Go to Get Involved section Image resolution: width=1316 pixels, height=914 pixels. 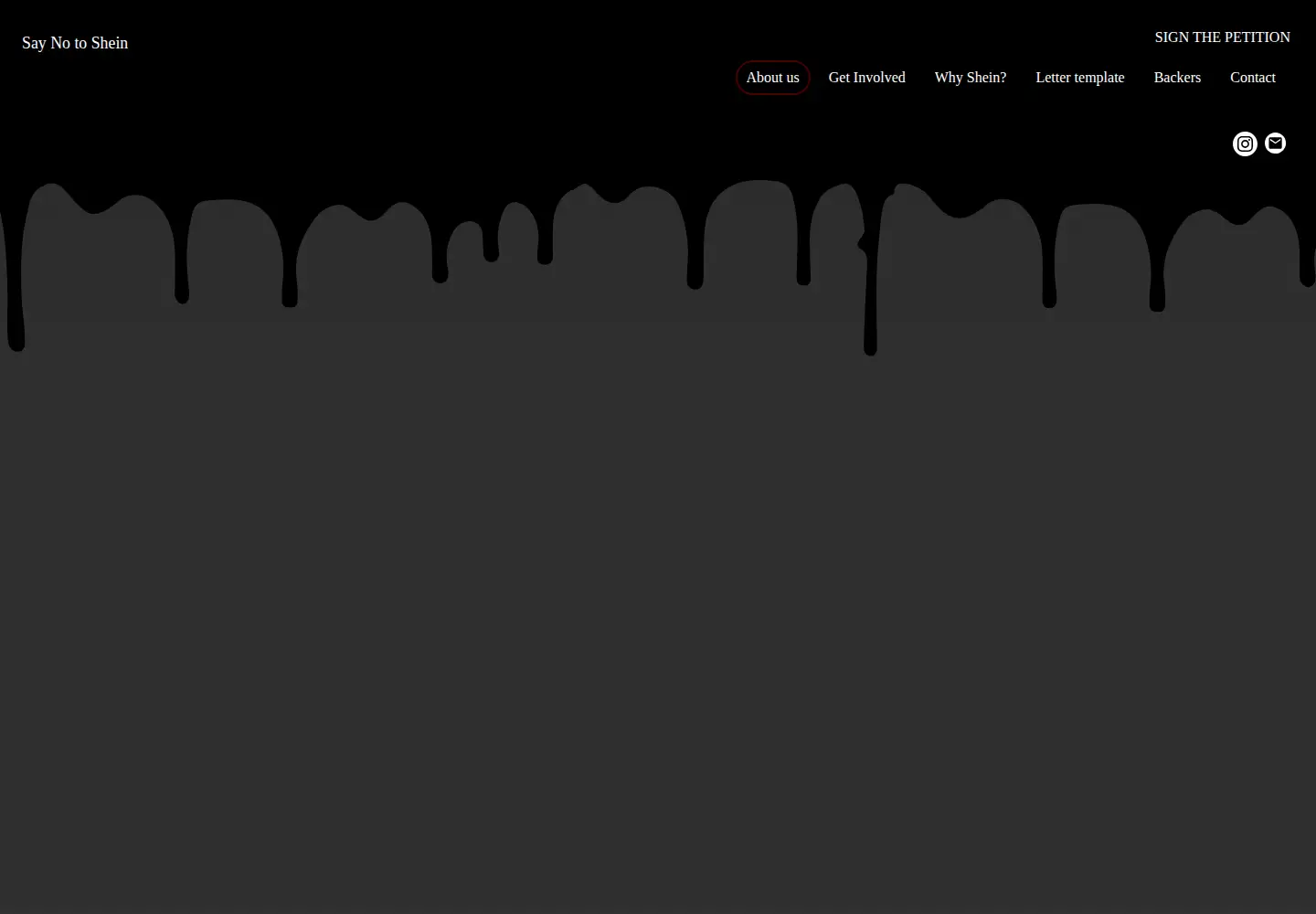click(867, 78)
